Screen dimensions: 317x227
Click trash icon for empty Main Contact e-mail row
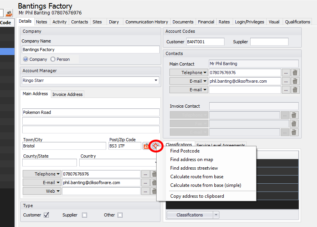click(295, 90)
